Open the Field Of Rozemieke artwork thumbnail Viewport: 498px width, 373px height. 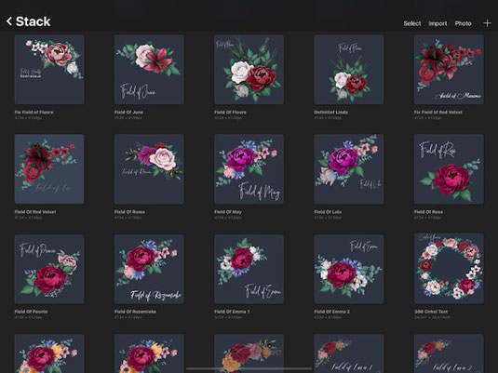(149, 269)
